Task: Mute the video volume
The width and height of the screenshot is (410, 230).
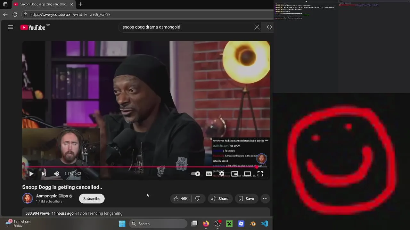Action: coord(57,174)
